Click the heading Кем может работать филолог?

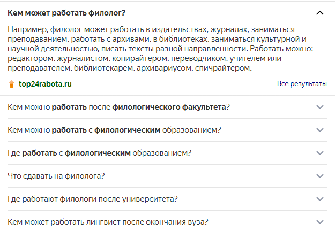point(66,13)
